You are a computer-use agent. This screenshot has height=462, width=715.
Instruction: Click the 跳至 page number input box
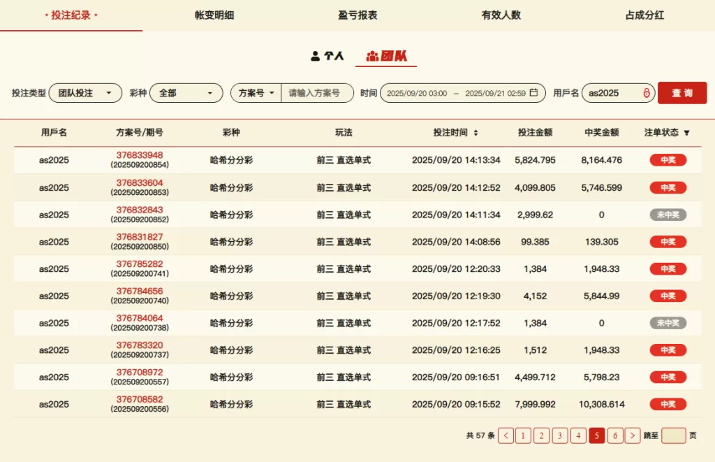point(673,435)
